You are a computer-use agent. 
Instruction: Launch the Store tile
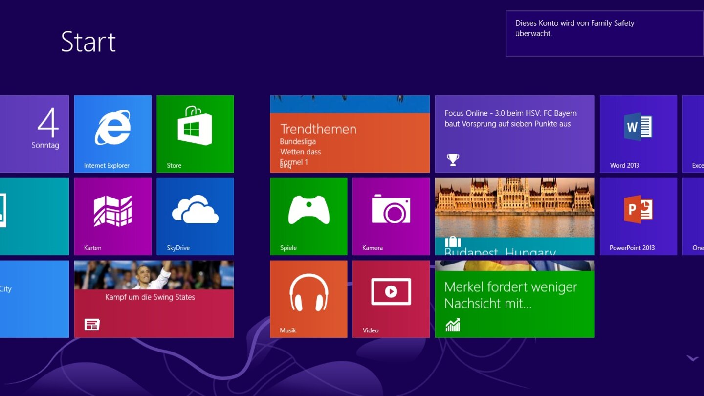click(195, 134)
